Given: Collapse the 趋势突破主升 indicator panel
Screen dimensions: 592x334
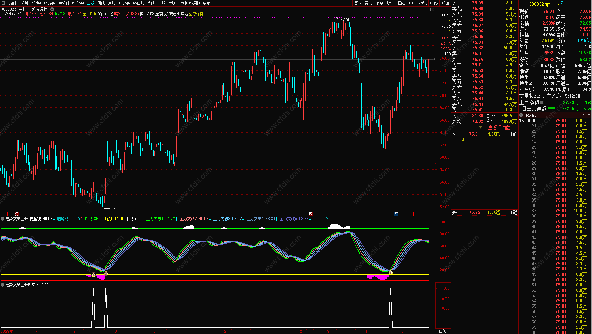Looking at the screenshot, I should coord(2,219).
